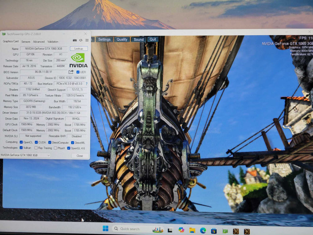Toggle the PhysX checkbox
313x235 pixels.
(x=55, y=148)
